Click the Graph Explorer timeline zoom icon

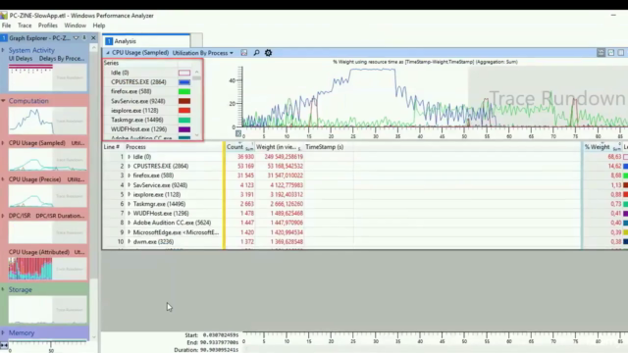tap(4, 345)
